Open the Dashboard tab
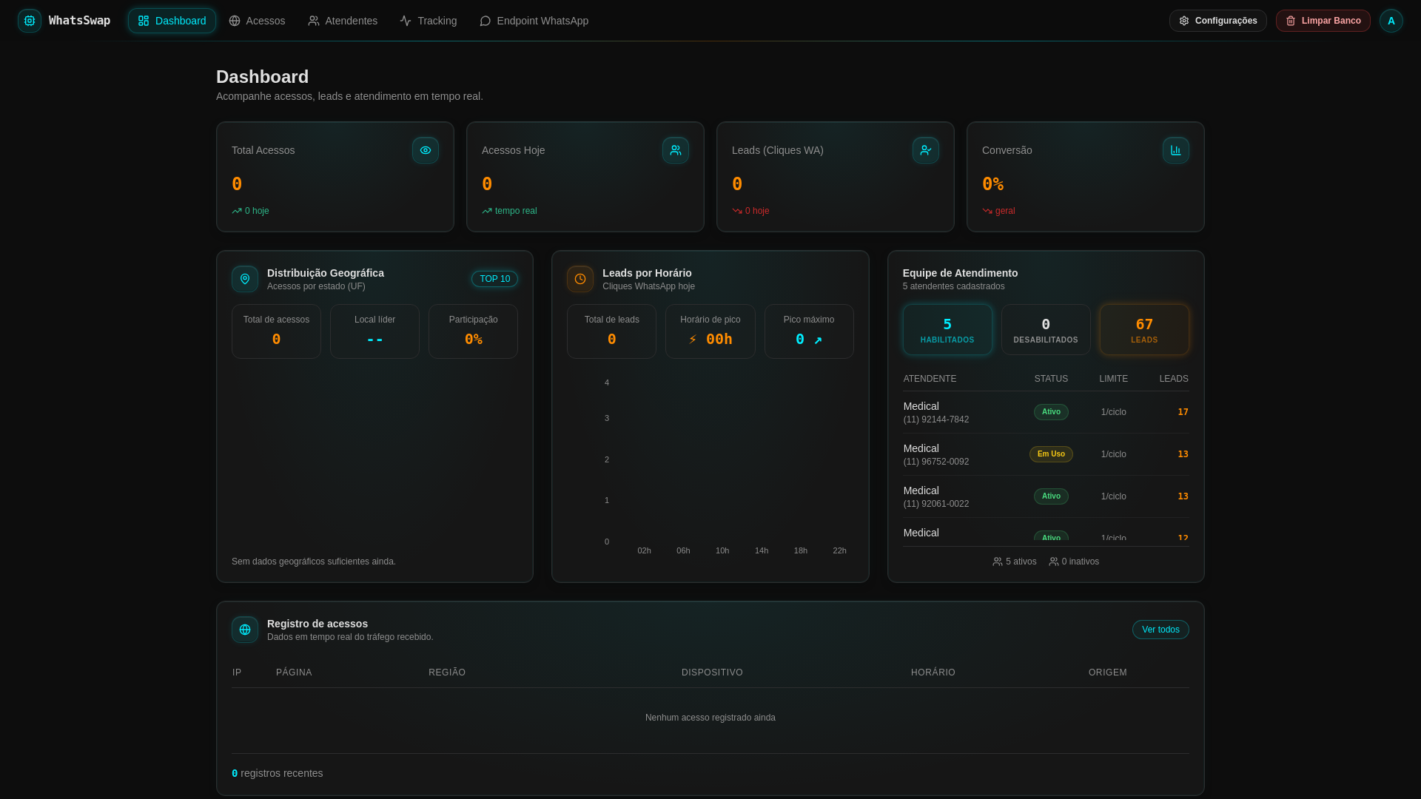 (x=172, y=21)
